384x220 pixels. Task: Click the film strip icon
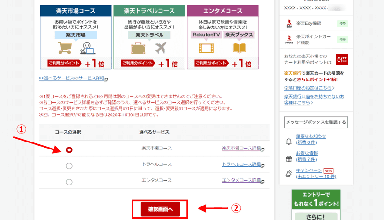(x=207, y=48)
